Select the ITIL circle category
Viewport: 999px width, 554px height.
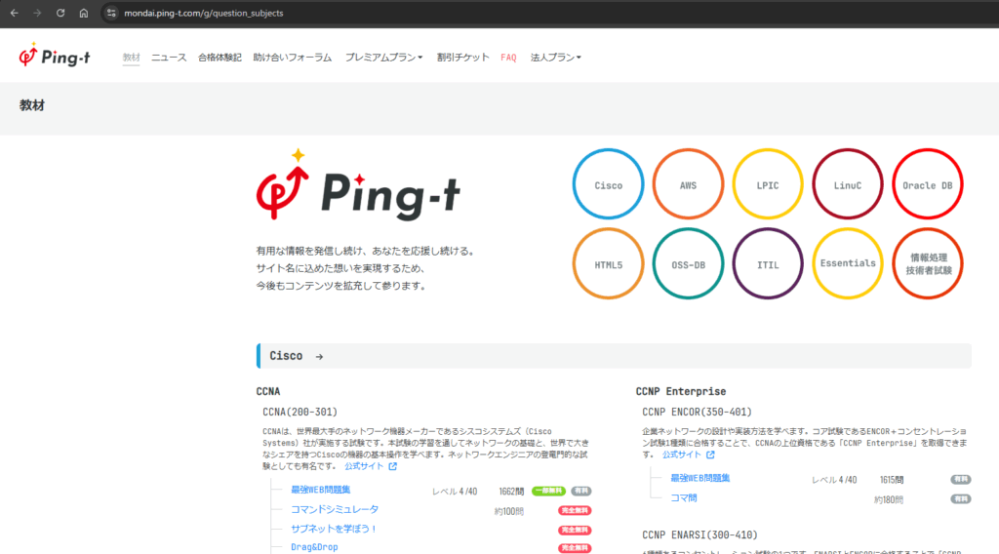click(x=768, y=264)
